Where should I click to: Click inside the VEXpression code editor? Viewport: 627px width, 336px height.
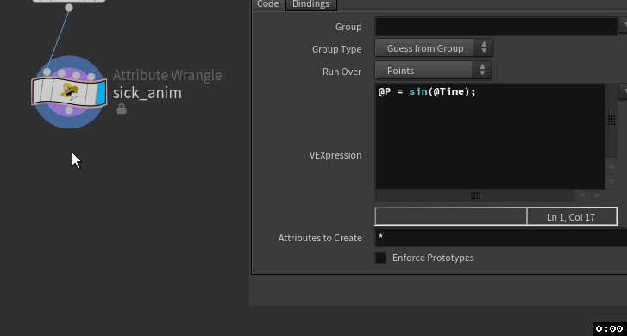click(490, 136)
